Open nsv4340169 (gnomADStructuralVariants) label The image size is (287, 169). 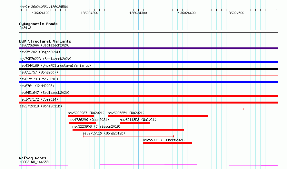55,65
